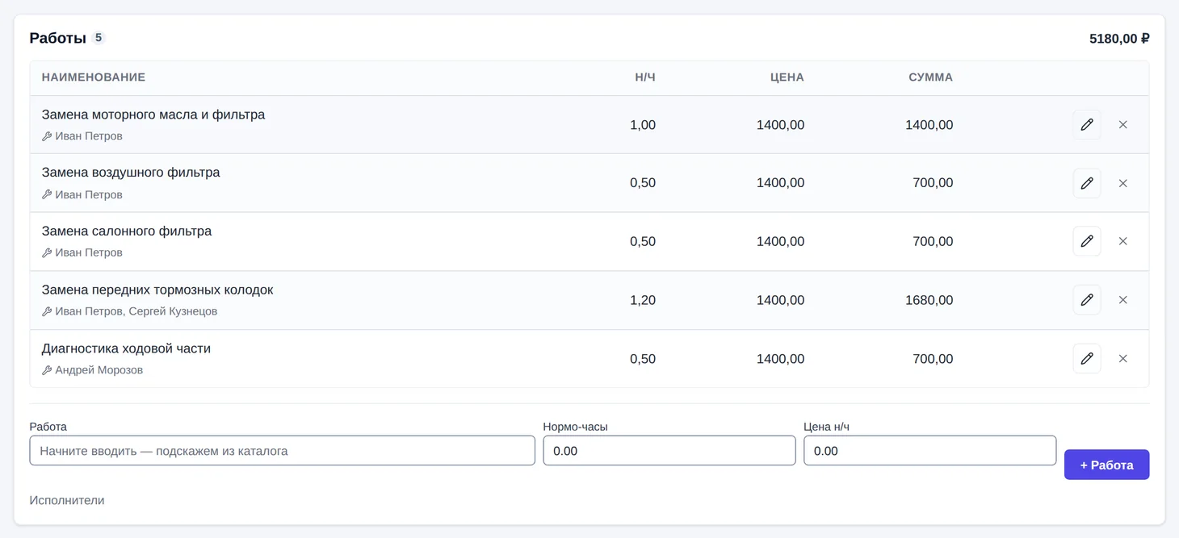
Task: Remove 'Замена салонного фильтра' with its X icon
Action: 1122,241
